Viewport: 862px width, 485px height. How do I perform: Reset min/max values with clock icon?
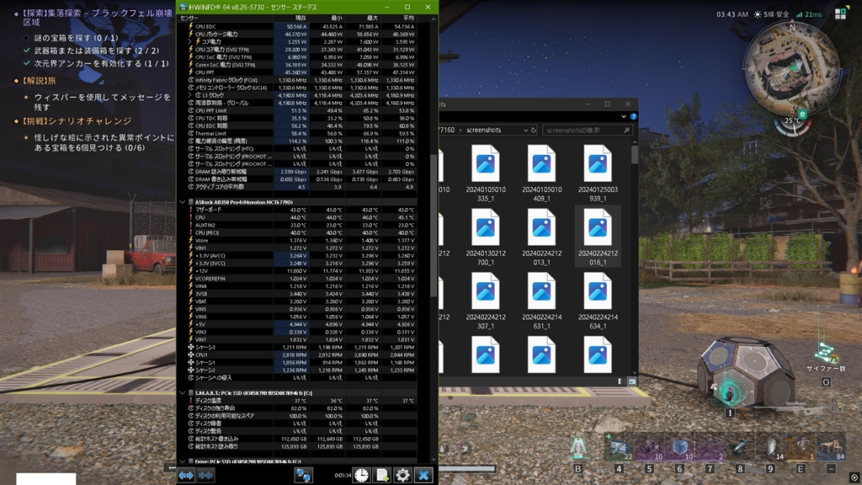point(361,475)
